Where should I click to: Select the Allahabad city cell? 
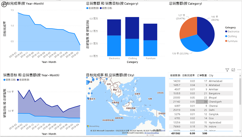tap(214, 85)
